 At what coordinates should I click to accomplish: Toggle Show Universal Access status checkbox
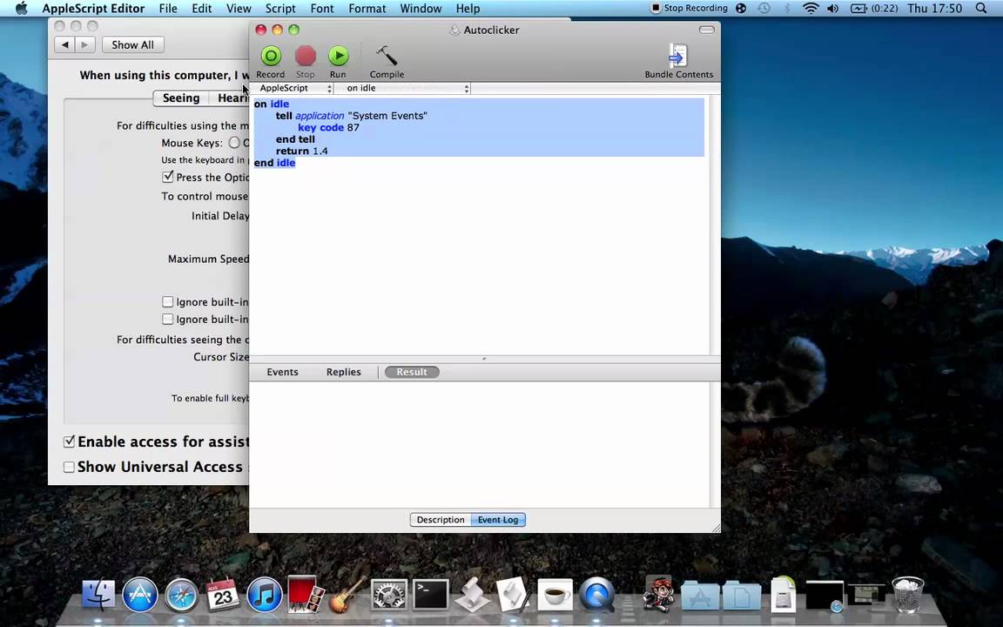(69, 467)
